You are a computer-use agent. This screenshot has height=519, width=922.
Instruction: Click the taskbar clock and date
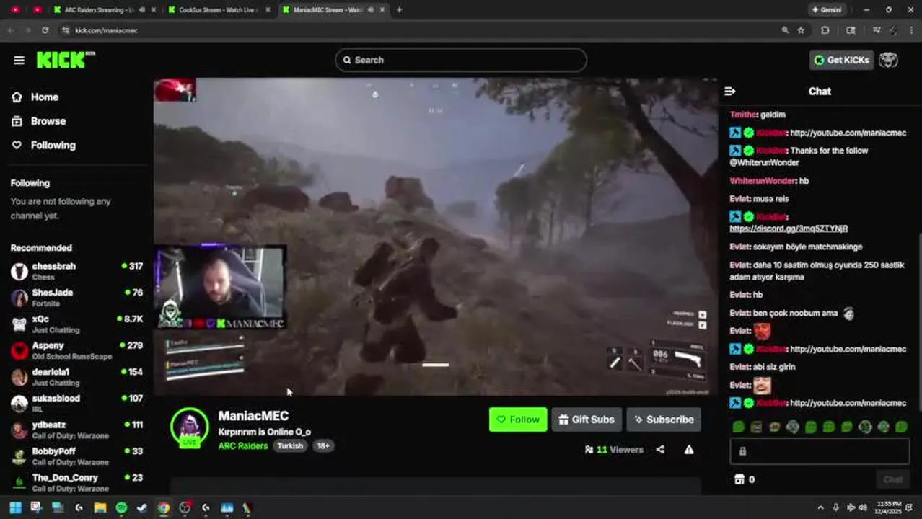[889, 507]
